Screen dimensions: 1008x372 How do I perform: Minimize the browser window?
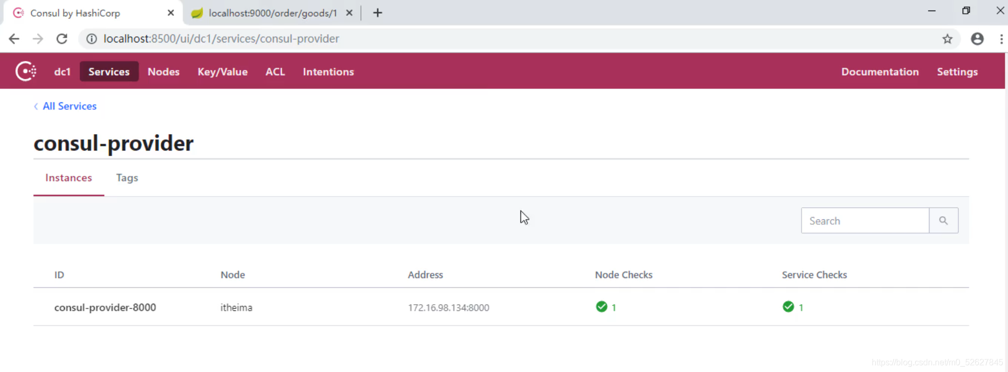(932, 11)
